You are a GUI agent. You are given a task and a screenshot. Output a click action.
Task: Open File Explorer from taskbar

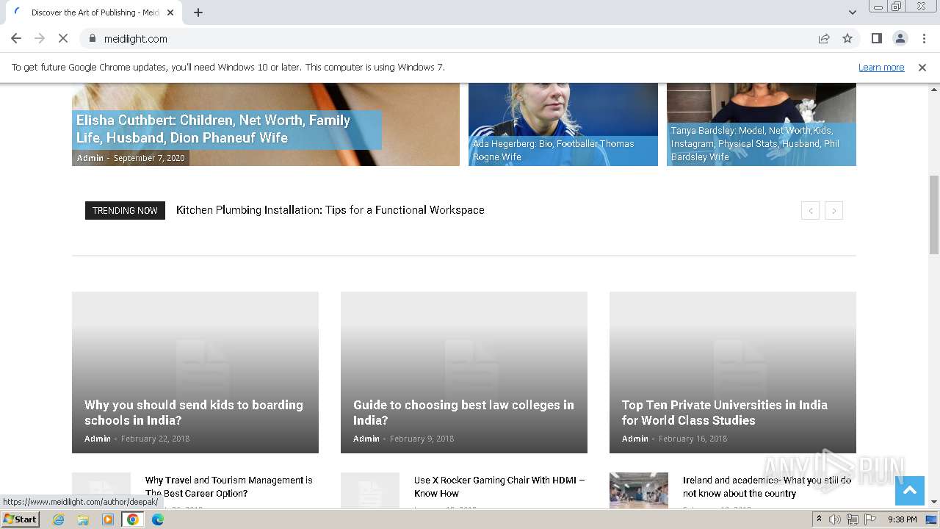coord(83,519)
